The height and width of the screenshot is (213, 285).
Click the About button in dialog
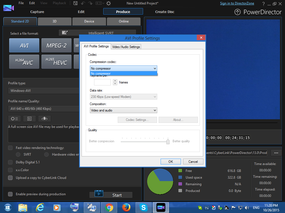coord(178,120)
